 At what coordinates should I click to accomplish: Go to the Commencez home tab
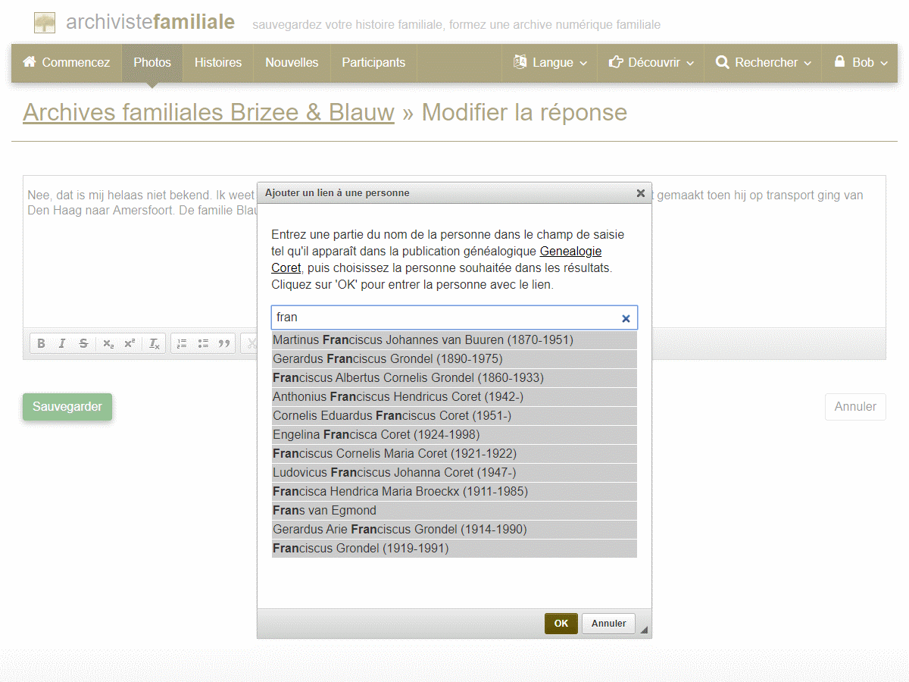tap(67, 63)
